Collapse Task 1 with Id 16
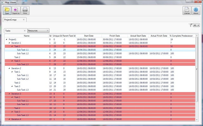The image size is (203, 126). pyautogui.click(x=12, y=97)
